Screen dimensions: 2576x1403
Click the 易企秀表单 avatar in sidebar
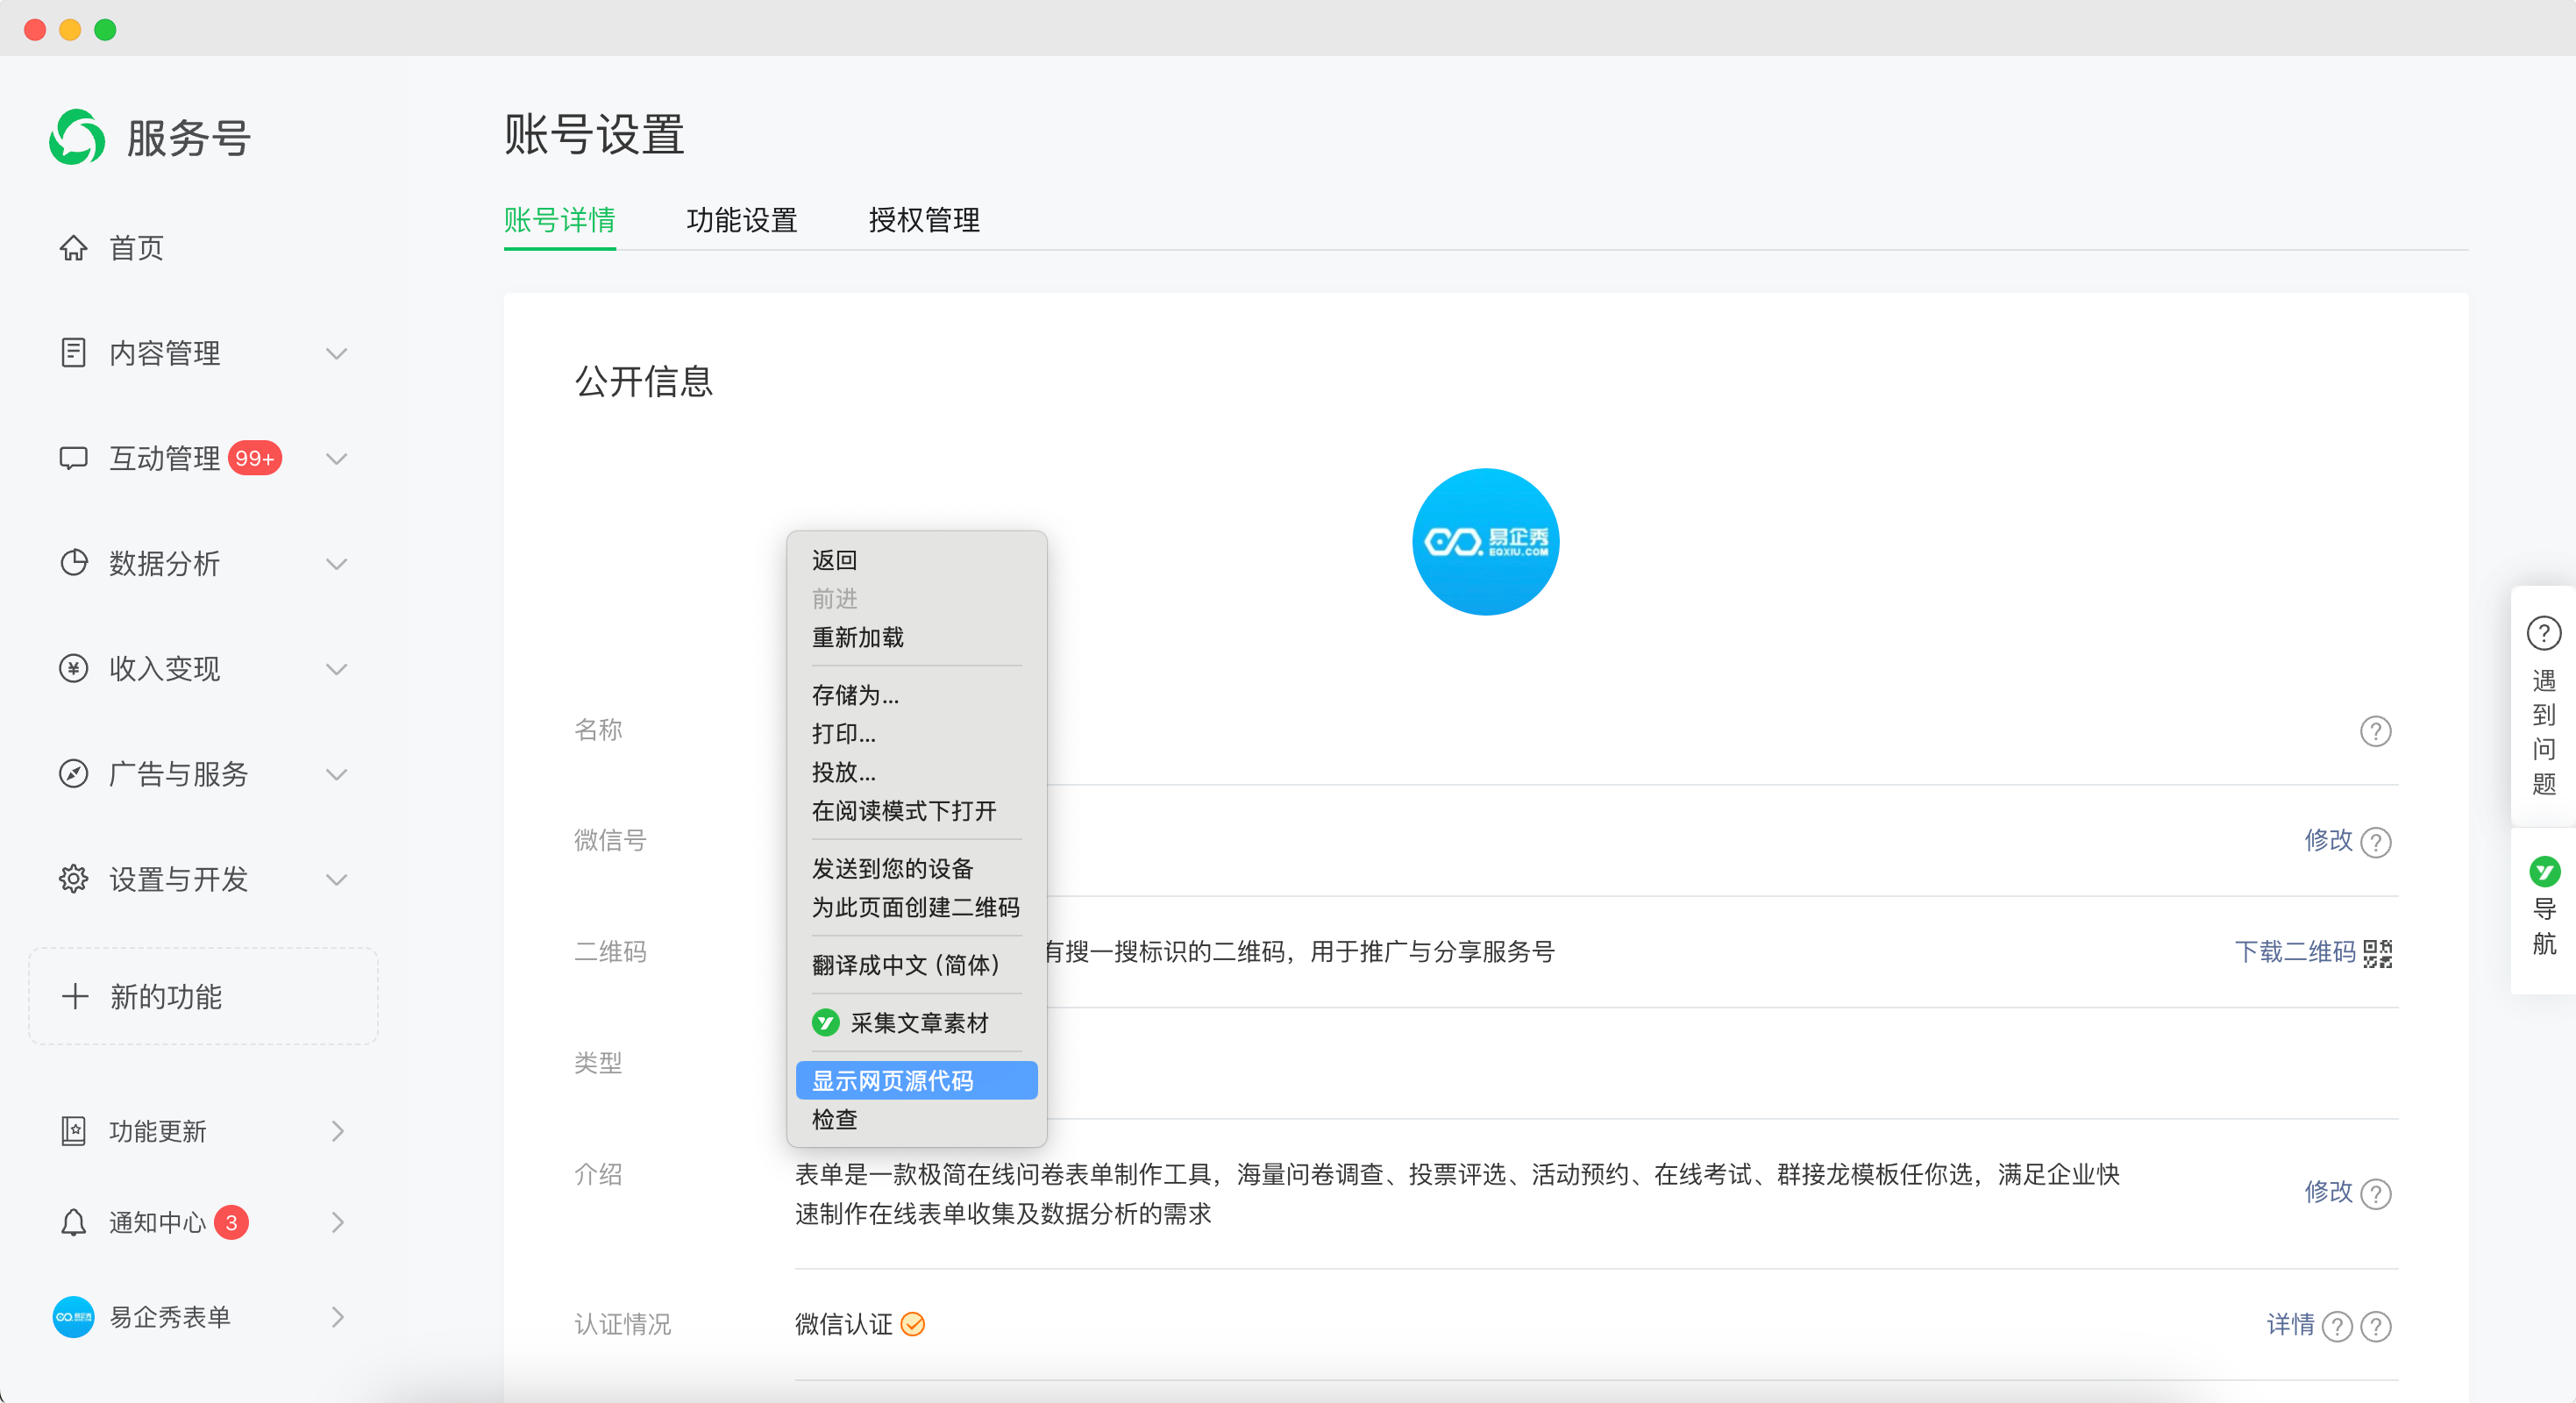click(x=73, y=1317)
